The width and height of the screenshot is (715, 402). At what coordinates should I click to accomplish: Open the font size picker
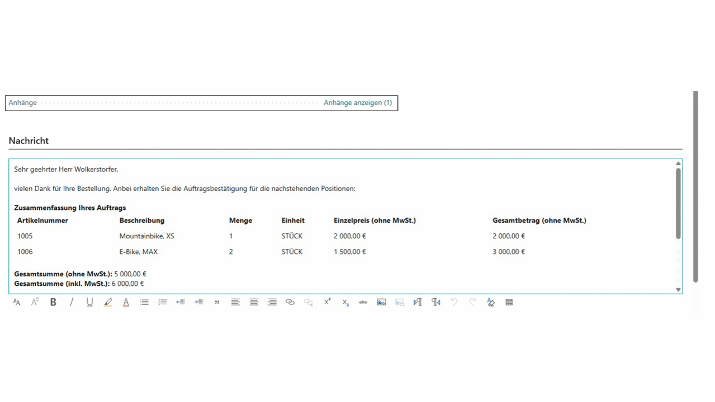pyautogui.click(x=35, y=302)
